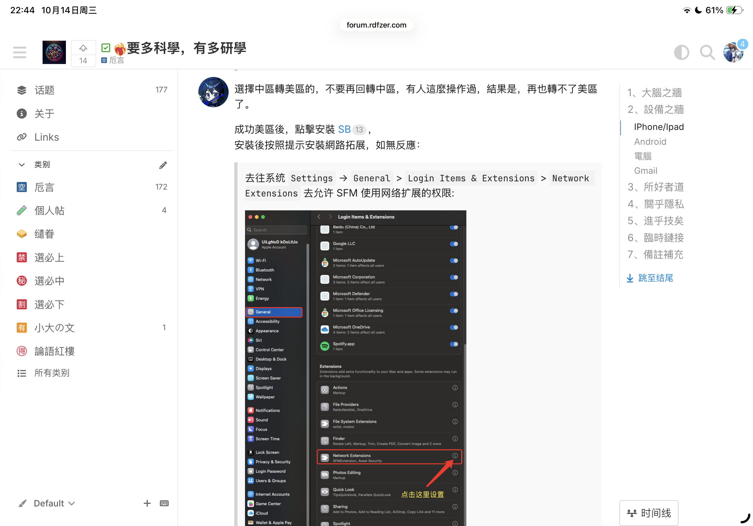Select the Android outline entry
Image resolution: width=753 pixels, height=526 pixels.
click(650, 142)
